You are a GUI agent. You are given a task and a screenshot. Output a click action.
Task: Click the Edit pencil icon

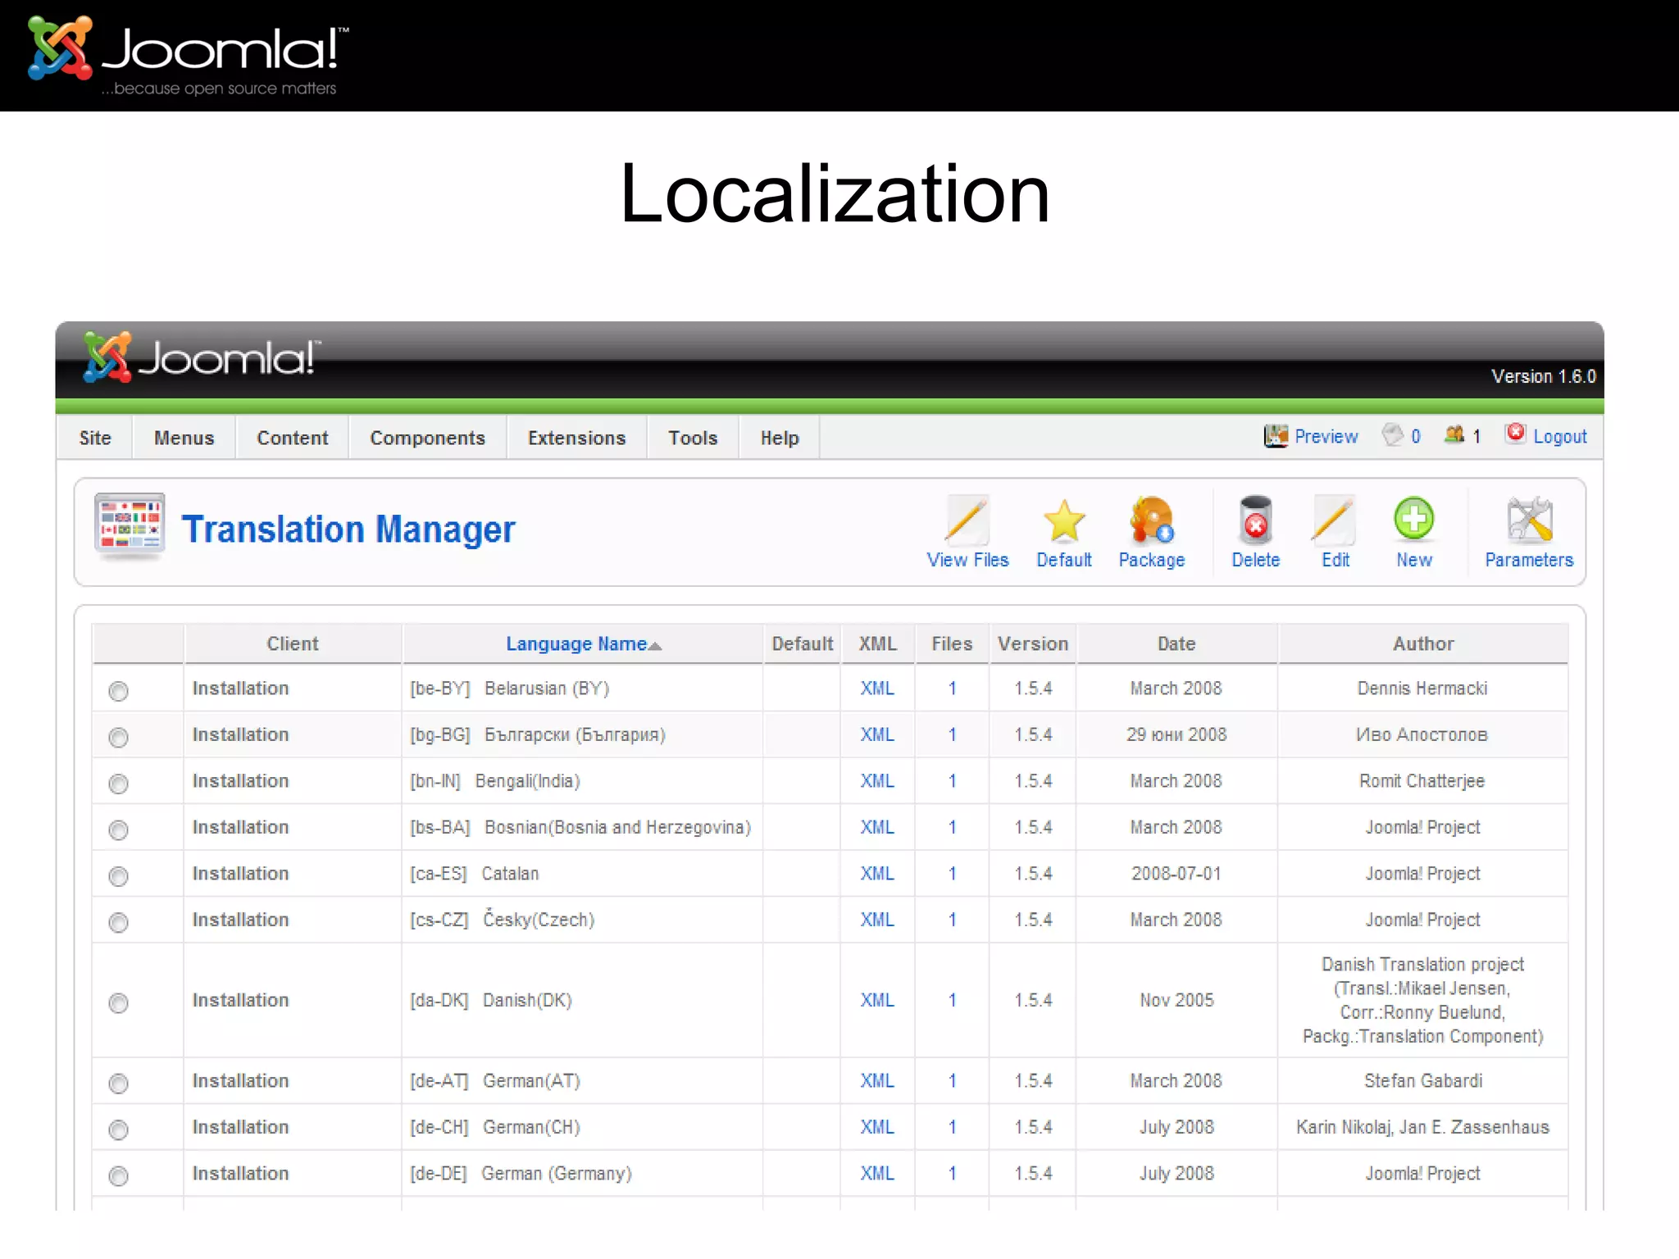pyautogui.click(x=1335, y=520)
